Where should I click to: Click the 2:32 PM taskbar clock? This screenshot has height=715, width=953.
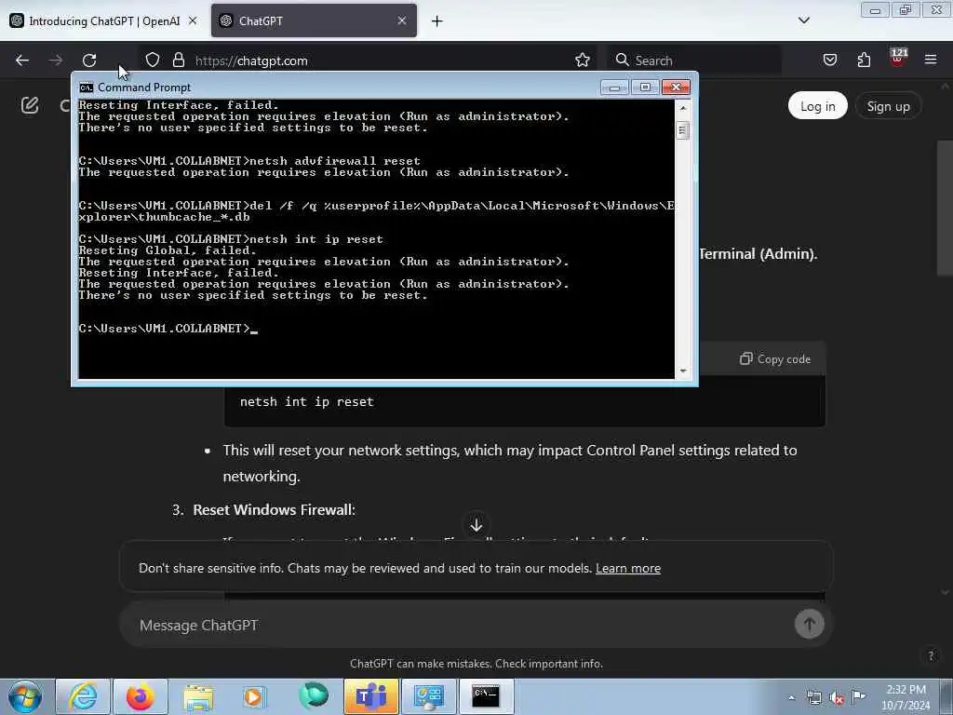point(906,697)
